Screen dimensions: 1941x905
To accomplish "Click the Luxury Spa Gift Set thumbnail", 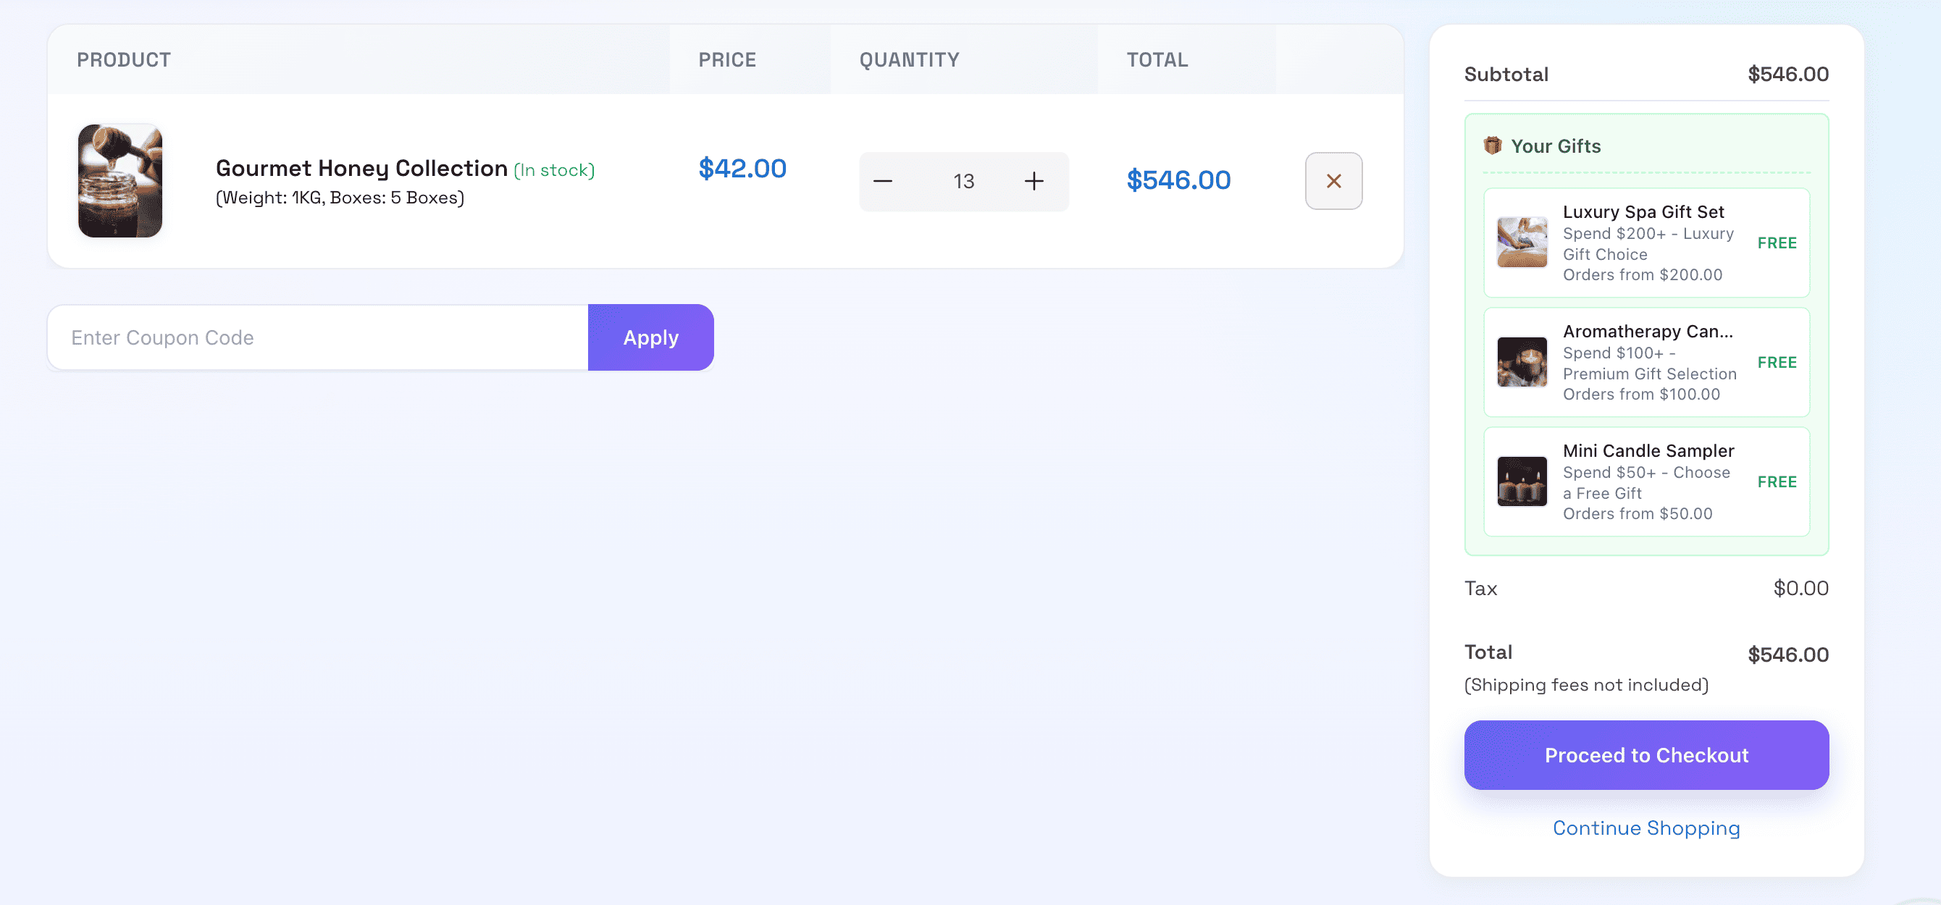I will [1522, 243].
